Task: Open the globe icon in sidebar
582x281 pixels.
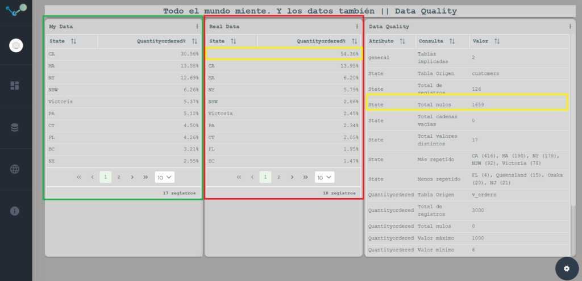Action: tap(15, 169)
